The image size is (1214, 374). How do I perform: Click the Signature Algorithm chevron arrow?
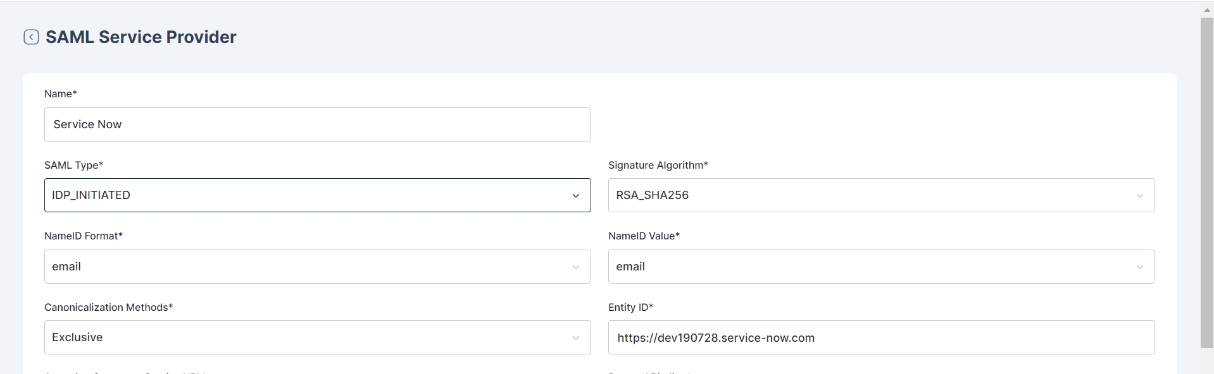(1139, 196)
